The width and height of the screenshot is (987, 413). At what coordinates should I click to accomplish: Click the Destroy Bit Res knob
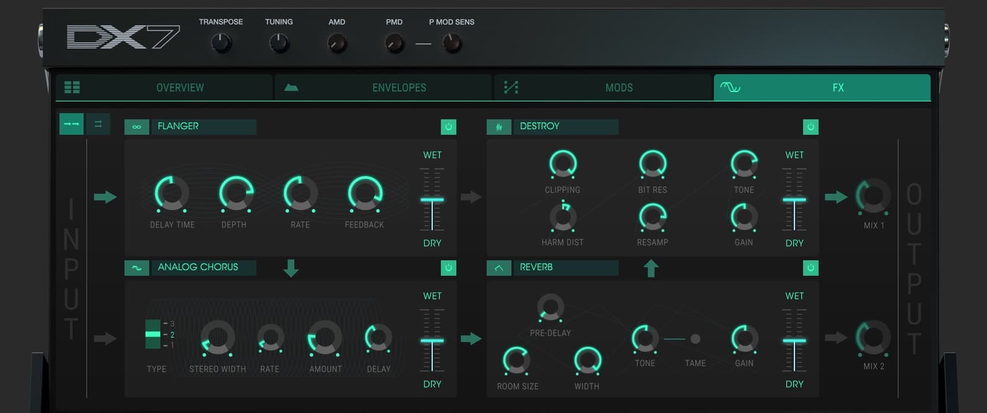click(653, 164)
